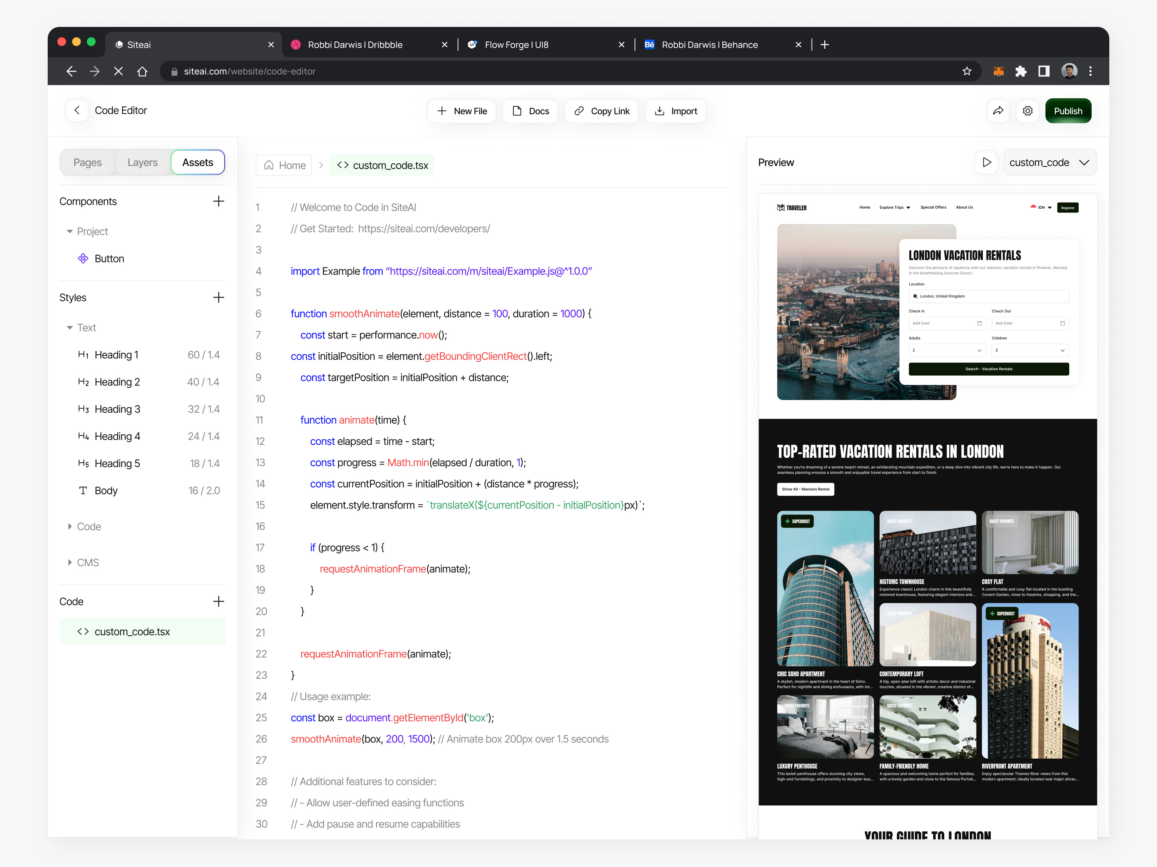
Task: Add a new style using plus icon
Action: (218, 297)
